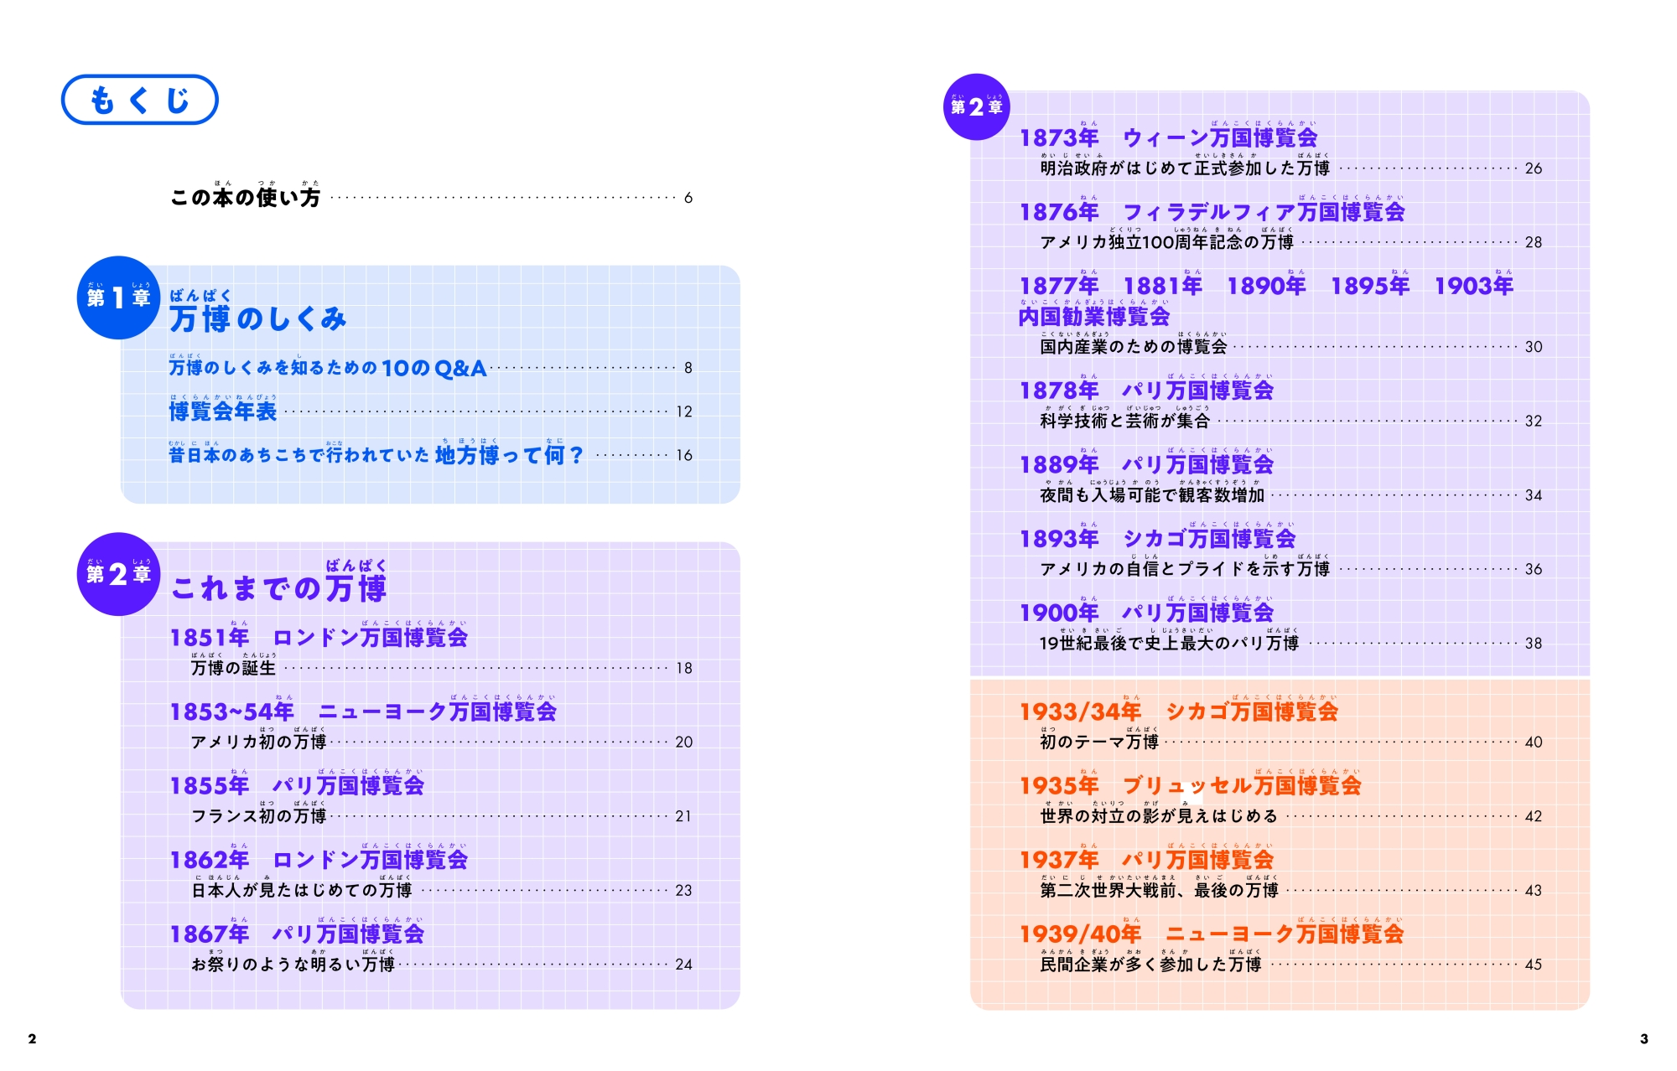Click the blue 第1章 circle badge
This screenshot has width=1677, height=1071.
tap(118, 297)
